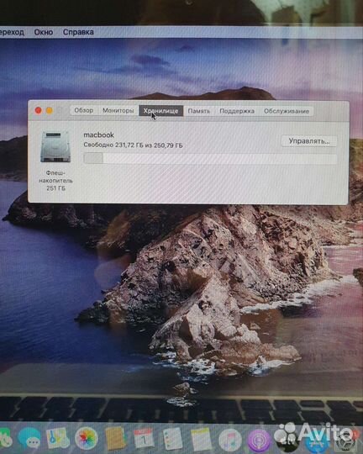The height and width of the screenshot is (454, 363).
Task: Click the macbook volume name
Action: [98, 135]
